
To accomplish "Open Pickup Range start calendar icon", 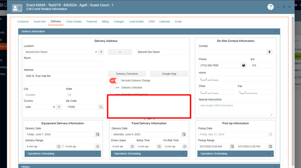I will [232, 146].
